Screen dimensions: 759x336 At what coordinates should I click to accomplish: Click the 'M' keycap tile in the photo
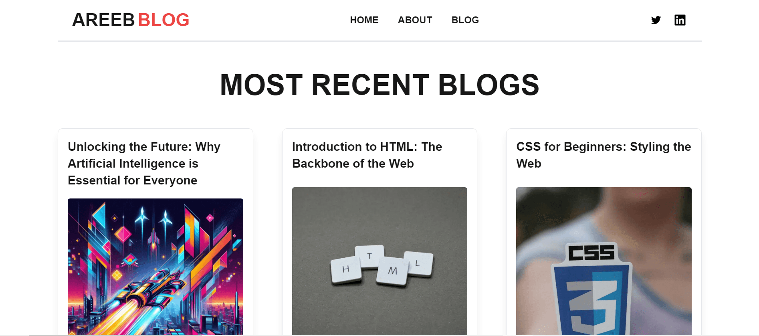392,271
